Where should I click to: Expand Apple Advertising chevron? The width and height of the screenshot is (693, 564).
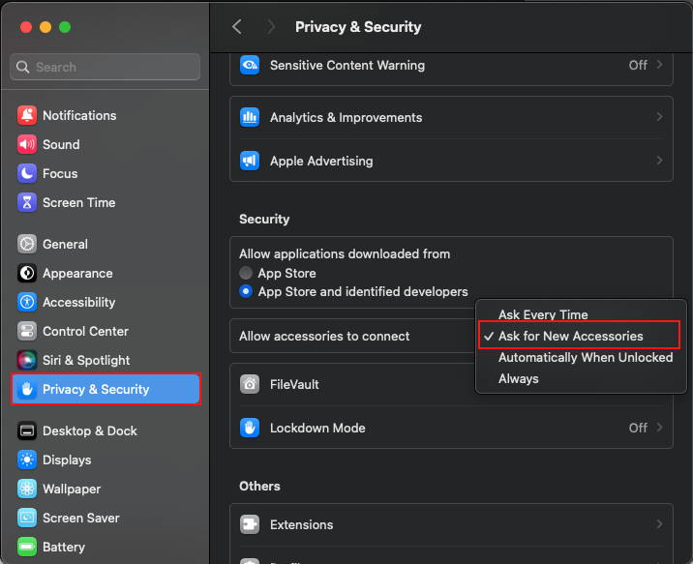[659, 161]
